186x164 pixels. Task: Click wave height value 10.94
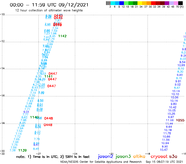tap(165, 143)
